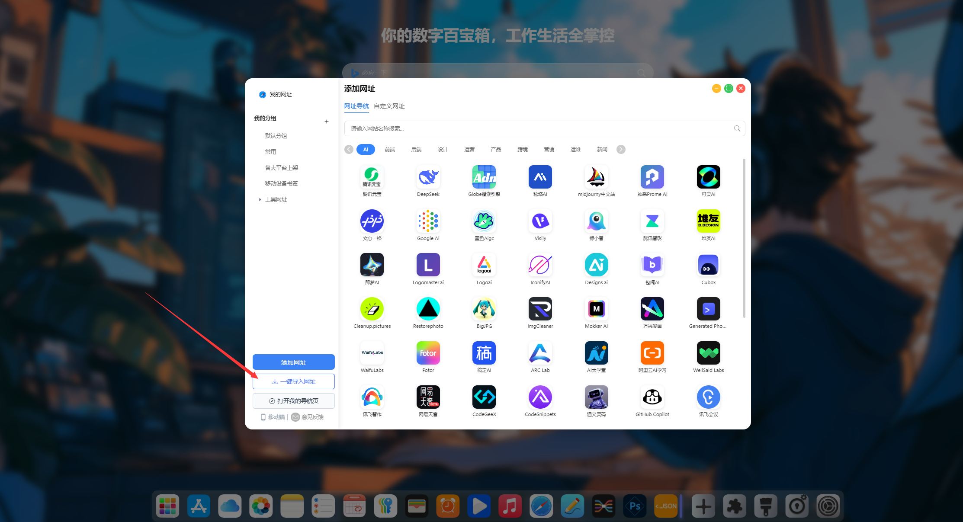The image size is (963, 522).
Task: Select the 可灵AI icon
Action: (x=708, y=177)
